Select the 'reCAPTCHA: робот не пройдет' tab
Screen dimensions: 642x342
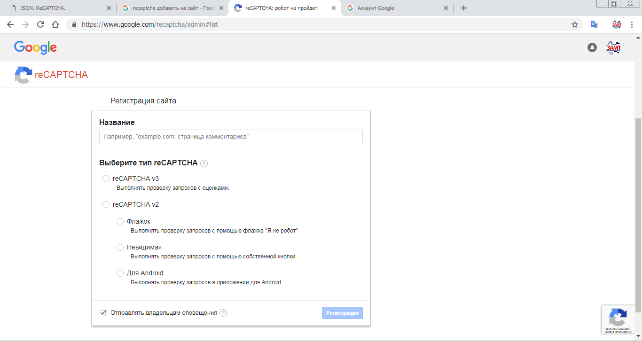pyautogui.click(x=284, y=8)
